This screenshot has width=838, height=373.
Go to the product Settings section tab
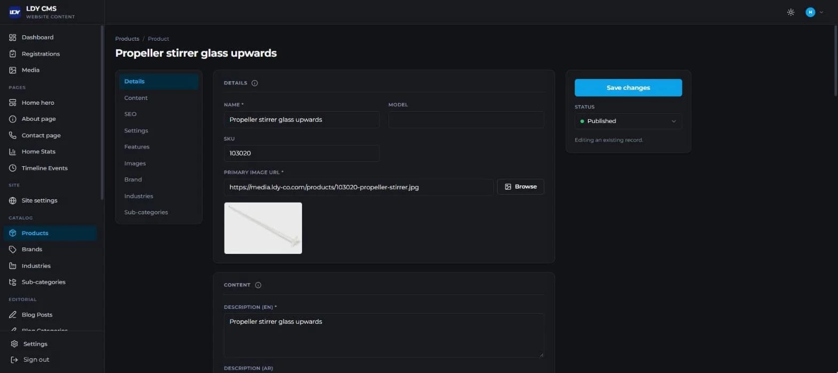coord(159,130)
